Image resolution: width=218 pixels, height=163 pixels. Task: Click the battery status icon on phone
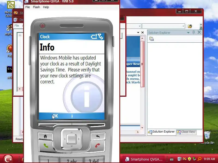click(94, 36)
